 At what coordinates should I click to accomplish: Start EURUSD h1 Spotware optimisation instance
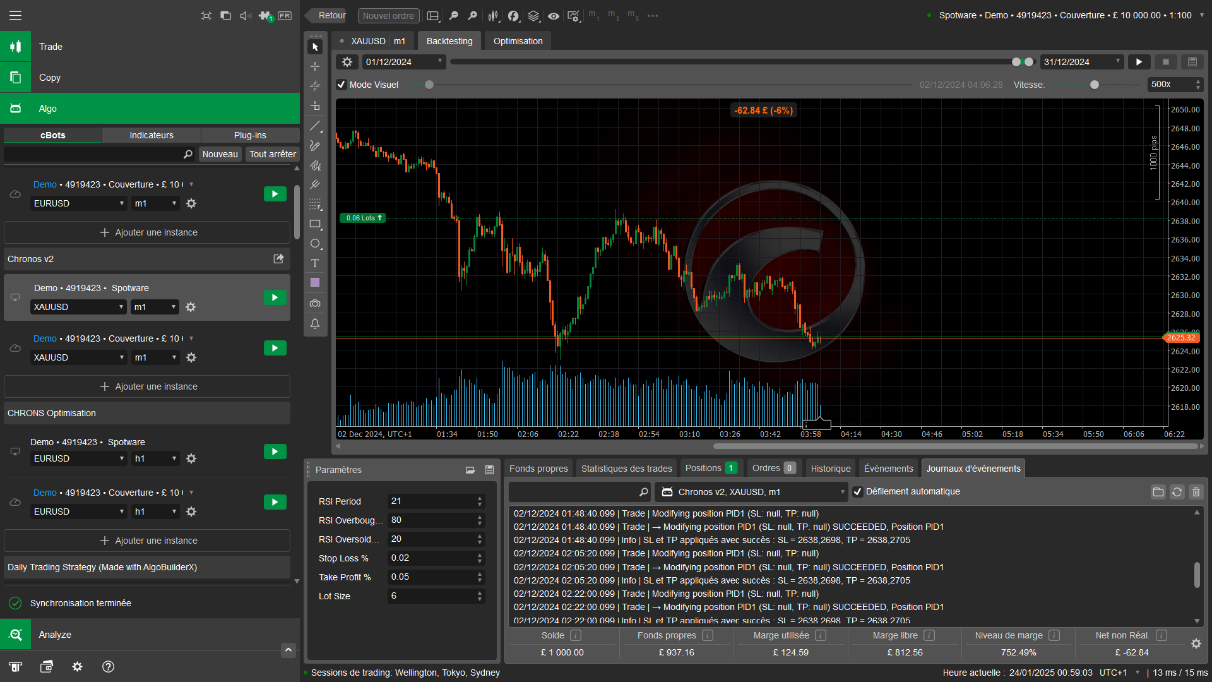click(x=275, y=452)
